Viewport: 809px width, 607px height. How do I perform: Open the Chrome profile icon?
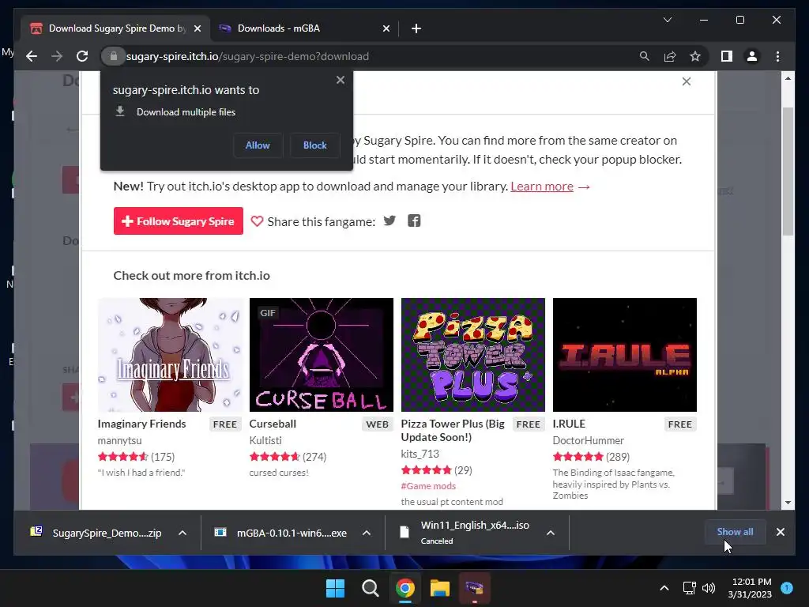[752, 56]
